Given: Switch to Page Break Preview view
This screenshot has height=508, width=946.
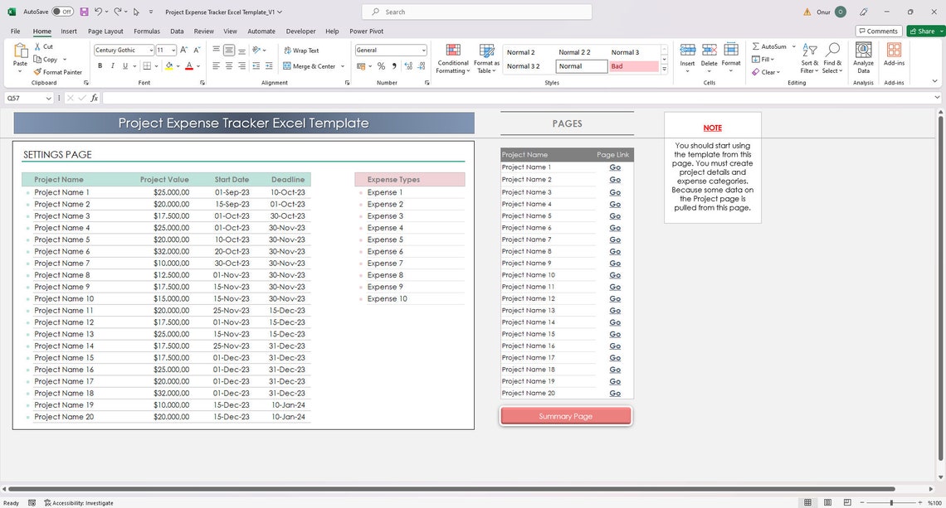Looking at the screenshot, I should point(847,502).
